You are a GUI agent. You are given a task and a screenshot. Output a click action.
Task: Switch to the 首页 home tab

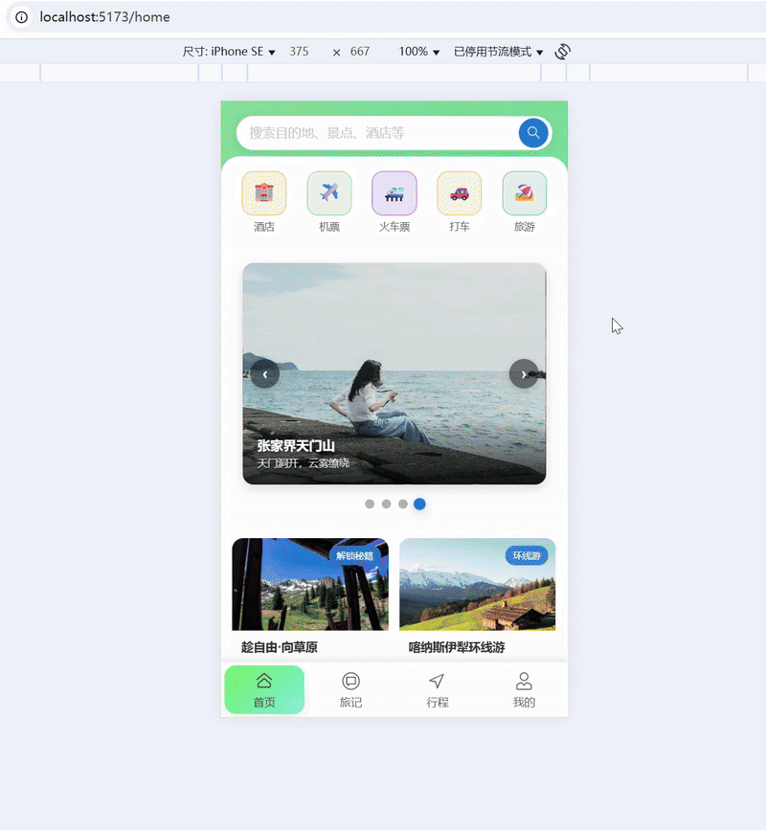point(264,688)
